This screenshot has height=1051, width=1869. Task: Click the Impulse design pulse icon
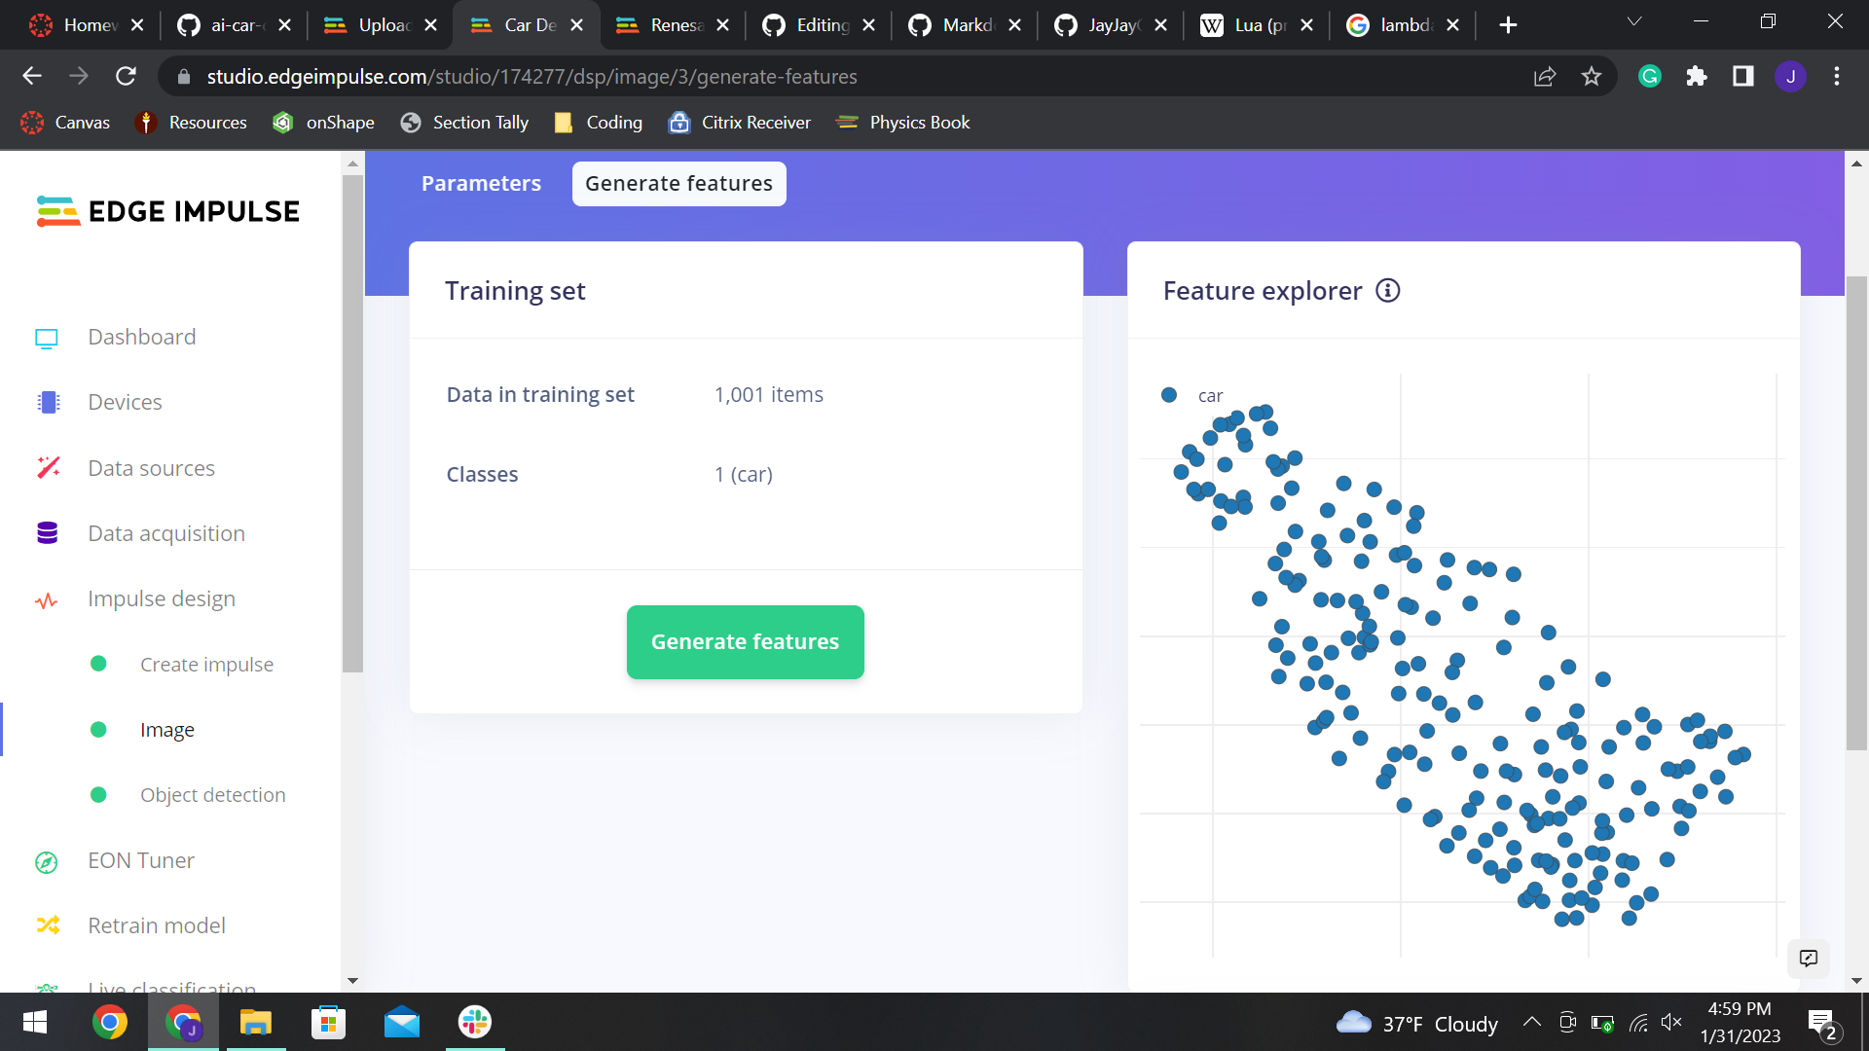[x=47, y=600]
